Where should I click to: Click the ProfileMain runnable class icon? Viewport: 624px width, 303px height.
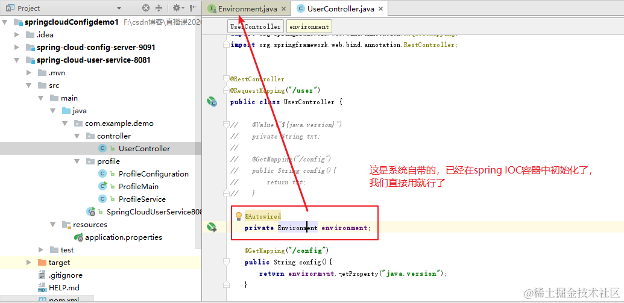[x=102, y=186]
